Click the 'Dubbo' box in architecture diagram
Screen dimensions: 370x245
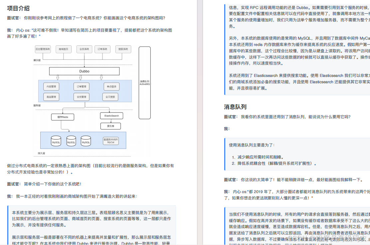click(x=84, y=71)
